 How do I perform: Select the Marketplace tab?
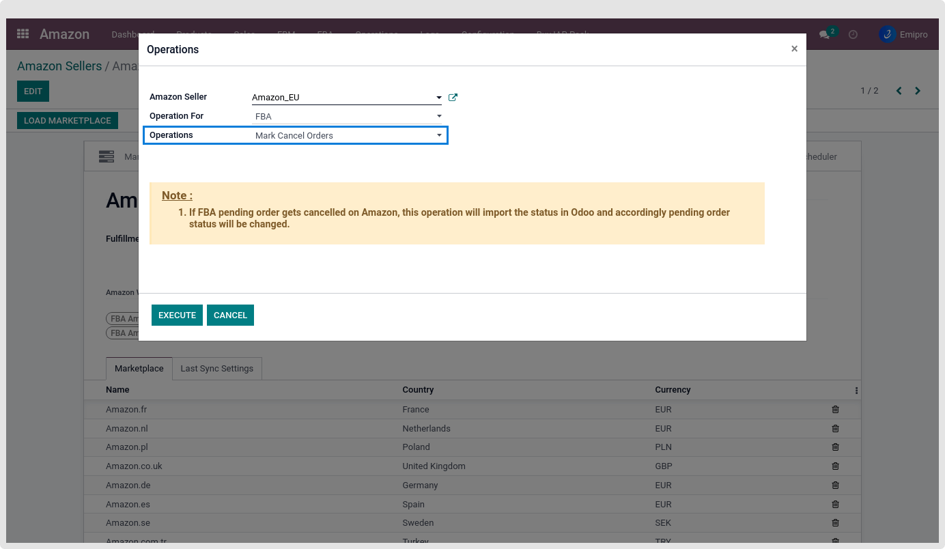point(139,369)
